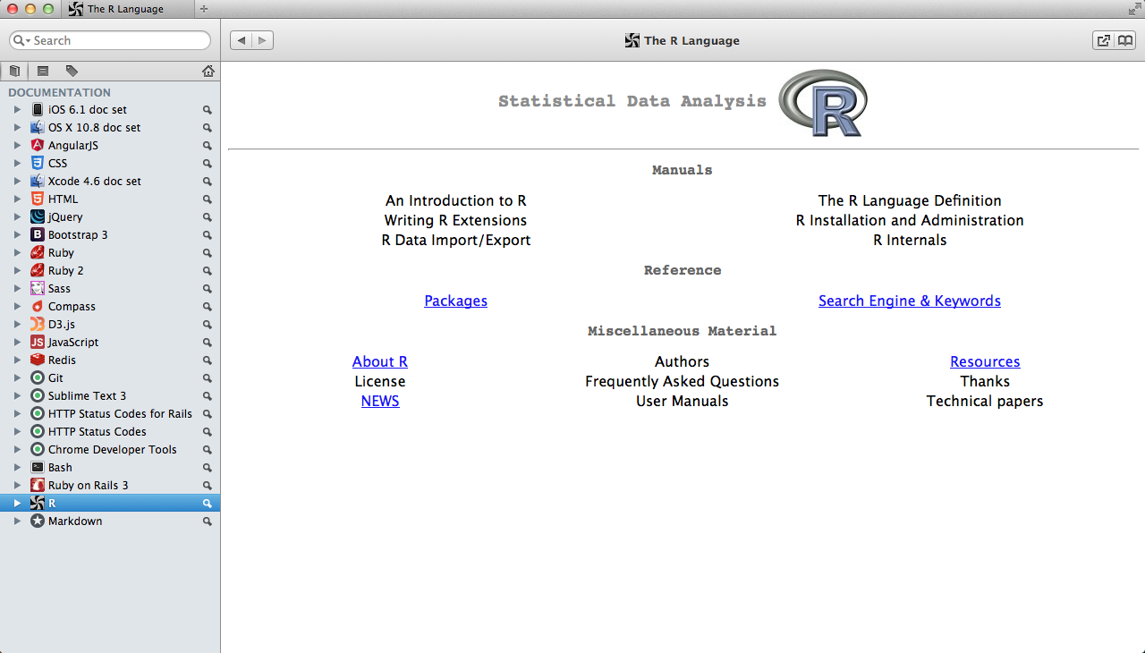Screen dimensions: 1145x653
Task: Open the About R link
Action: (380, 361)
